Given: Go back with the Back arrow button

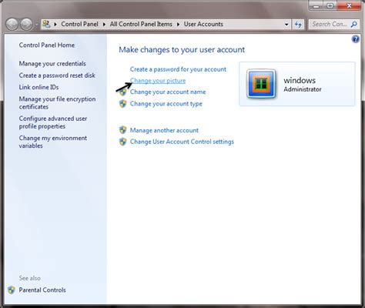Looking at the screenshot, I should point(12,25).
